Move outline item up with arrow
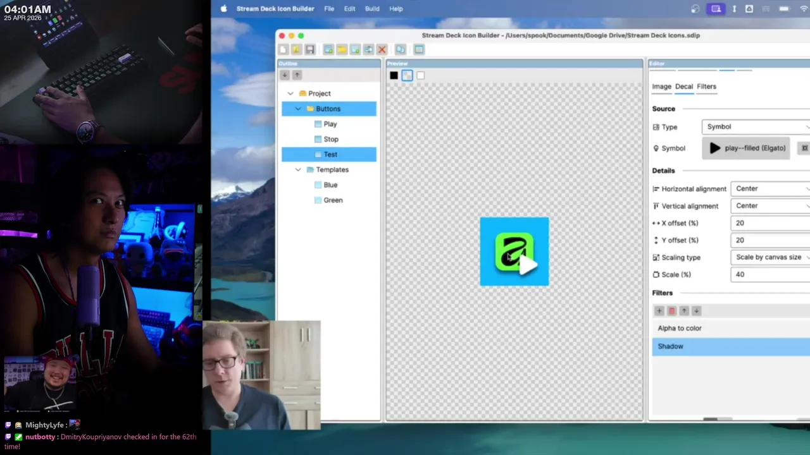This screenshot has height=455, width=810. pos(297,75)
